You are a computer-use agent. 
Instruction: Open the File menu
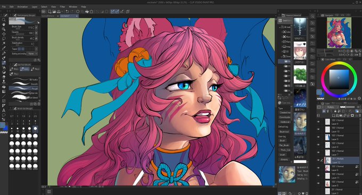4,7
